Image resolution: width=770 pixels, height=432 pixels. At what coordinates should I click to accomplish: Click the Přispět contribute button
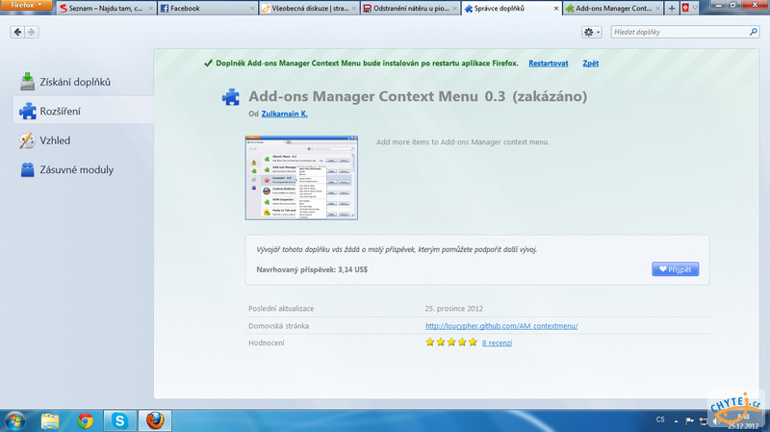[x=676, y=269]
